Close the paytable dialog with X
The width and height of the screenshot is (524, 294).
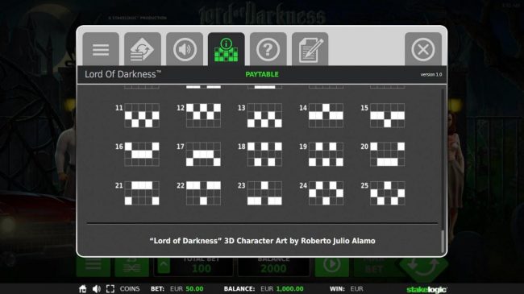pyautogui.click(x=423, y=49)
